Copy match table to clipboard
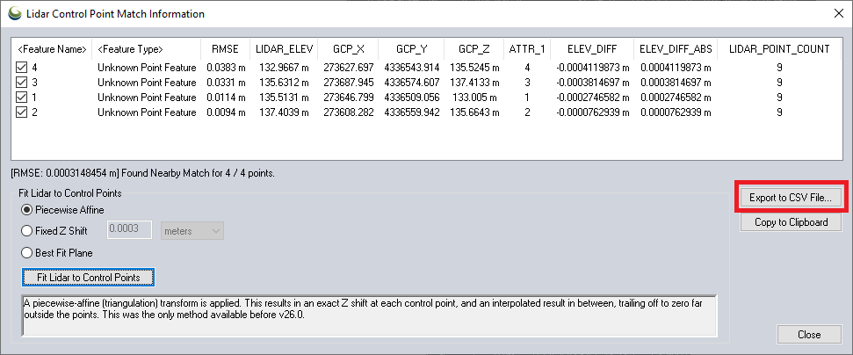Viewport: 853px width, 355px height. [x=790, y=222]
